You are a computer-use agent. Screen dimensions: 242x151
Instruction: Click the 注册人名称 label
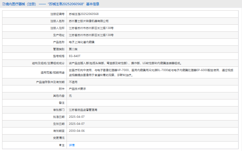click(x=57, y=21)
